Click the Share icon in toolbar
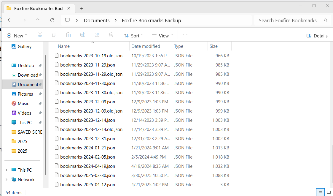The image size is (333, 196). click(x=97, y=35)
